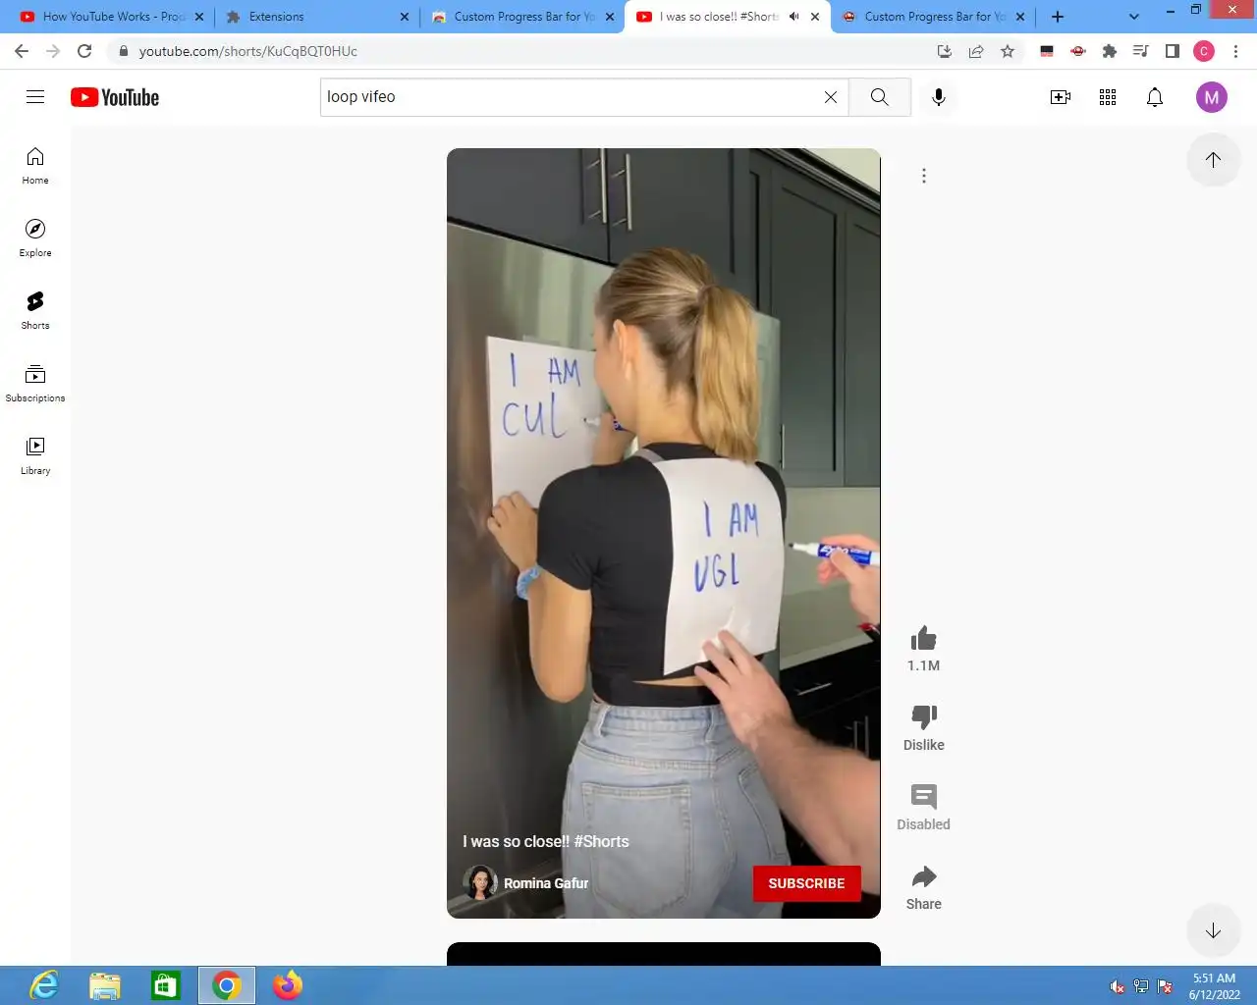Open notifications bell

click(x=1155, y=97)
